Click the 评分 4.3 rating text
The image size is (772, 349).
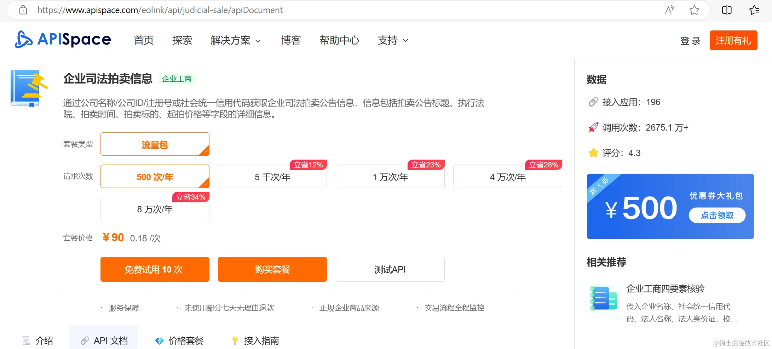pos(621,153)
